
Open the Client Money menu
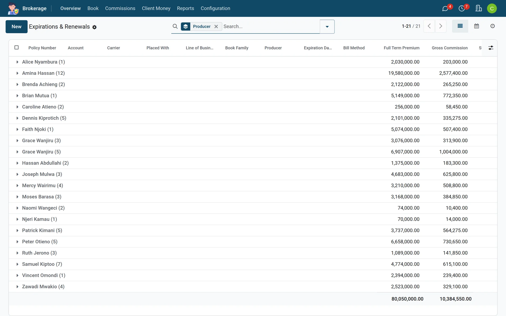tap(156, 8)
